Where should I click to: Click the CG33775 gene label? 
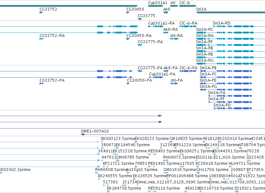pyautogui.click(x=146, y=16)
